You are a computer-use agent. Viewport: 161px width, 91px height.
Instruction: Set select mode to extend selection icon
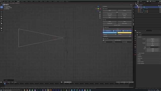tap(5, 5)
